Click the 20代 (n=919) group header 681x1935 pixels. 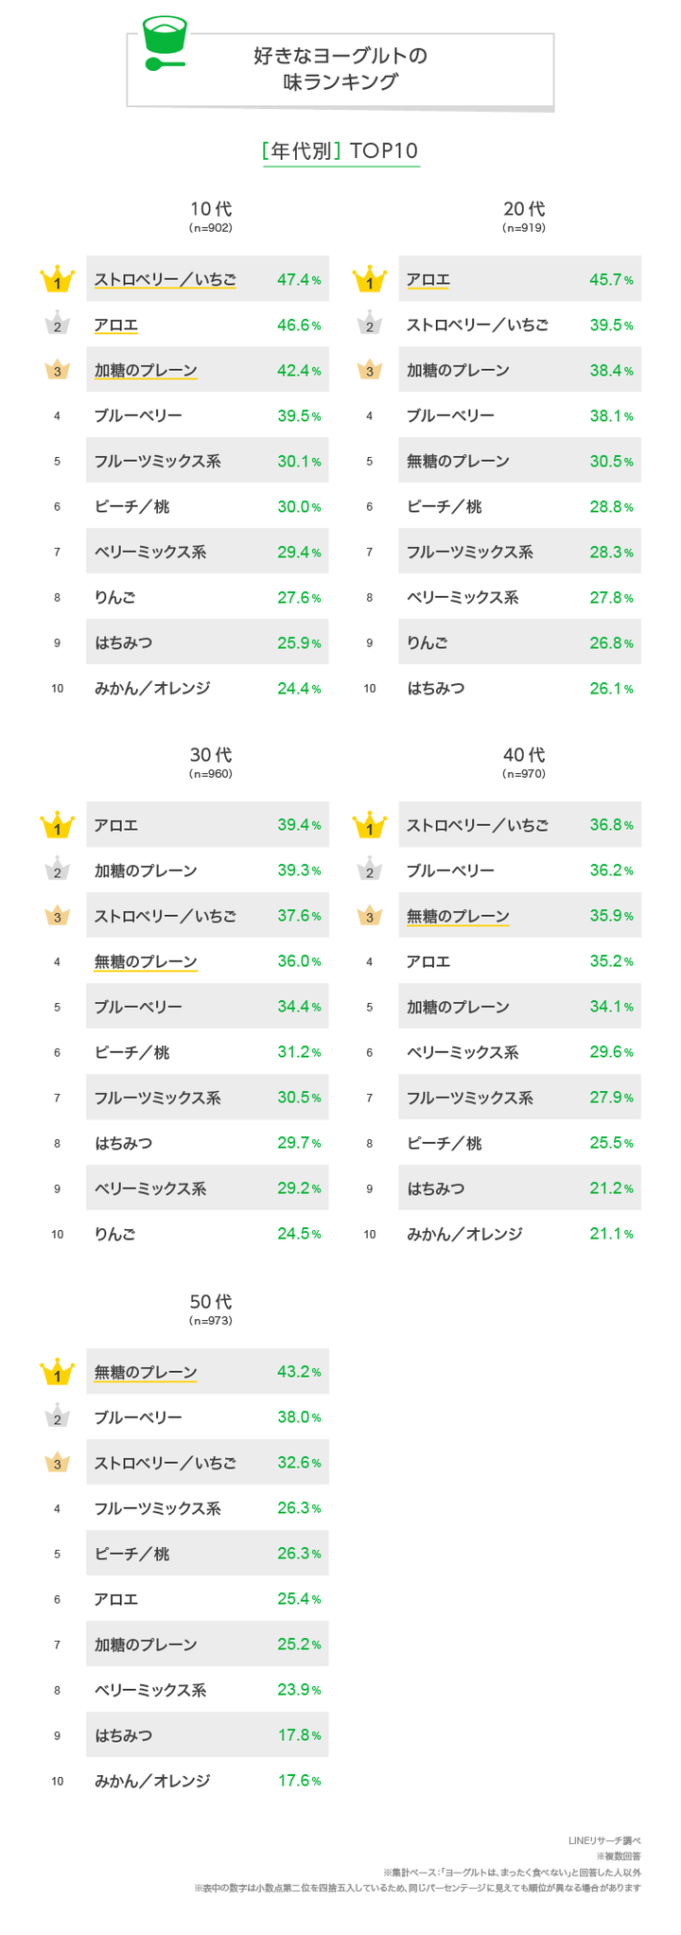[x=524, y=216]
